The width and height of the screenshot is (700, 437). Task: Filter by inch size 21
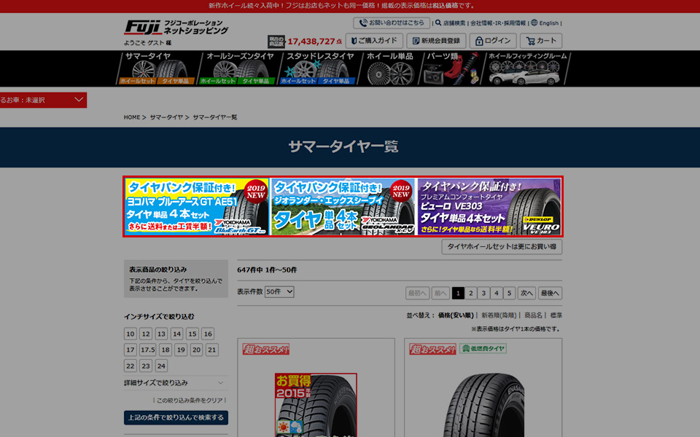pyautogui.click(x=212, y=350)
